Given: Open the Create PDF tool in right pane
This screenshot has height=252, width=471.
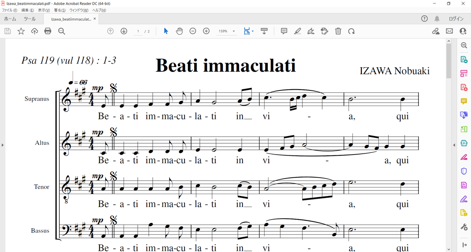Looking at the screenshot, I should click(x=464, y=87).
